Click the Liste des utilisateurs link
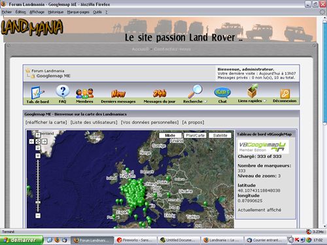Screen dimensions: 327x245 tap(94, 122)
